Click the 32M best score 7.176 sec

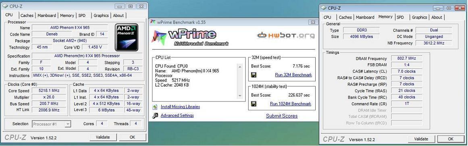pyautogui.click(x=301, y=66)
